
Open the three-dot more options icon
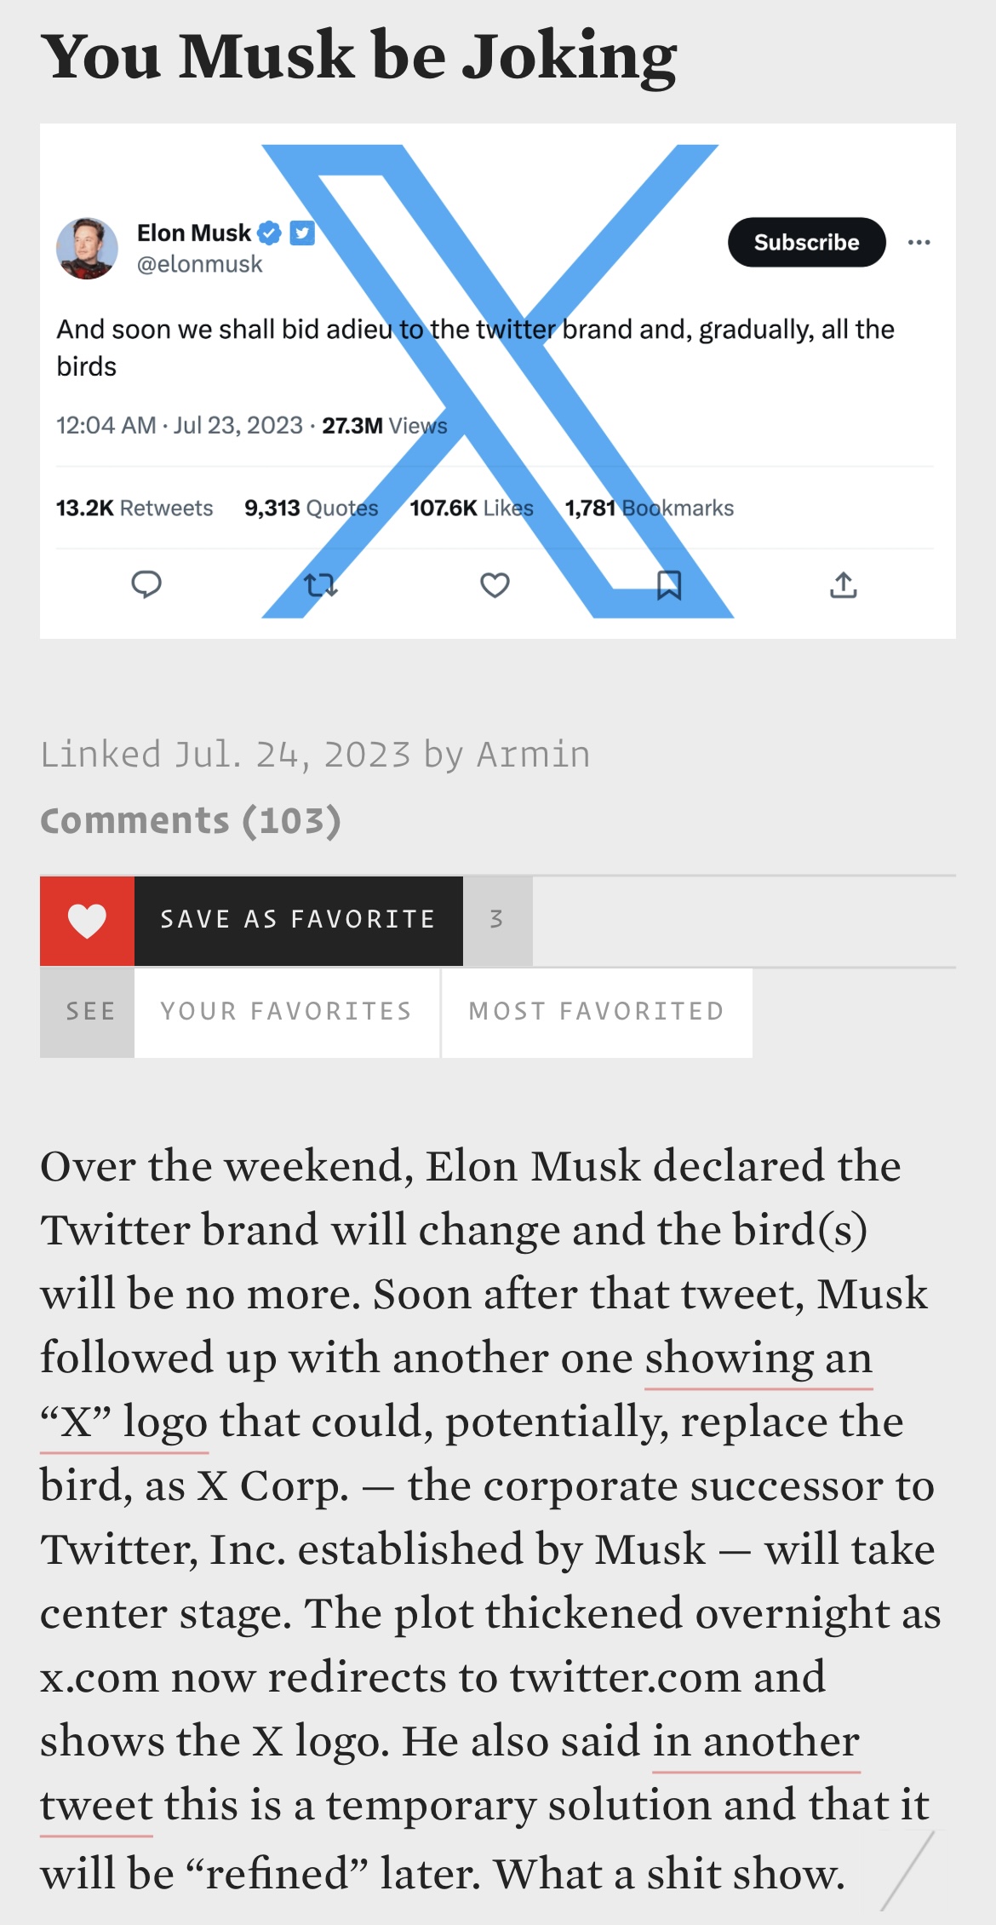pyautogui.click(x=919, y=243)
